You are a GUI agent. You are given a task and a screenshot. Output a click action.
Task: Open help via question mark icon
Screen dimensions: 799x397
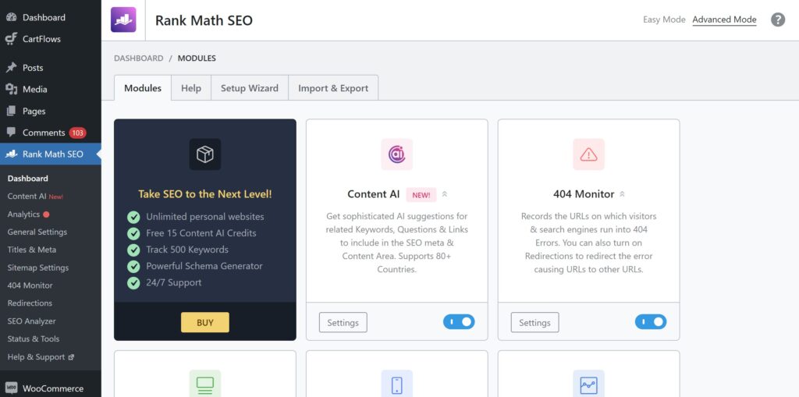pyautogui.click(x=778, y=19)
